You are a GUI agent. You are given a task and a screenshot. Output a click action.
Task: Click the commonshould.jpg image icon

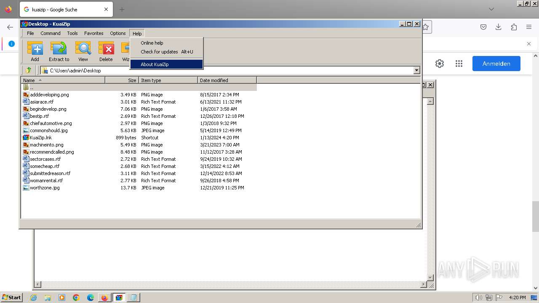[26, 130]
